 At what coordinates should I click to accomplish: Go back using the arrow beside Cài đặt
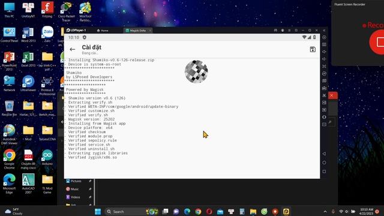[x=72, y=49]
